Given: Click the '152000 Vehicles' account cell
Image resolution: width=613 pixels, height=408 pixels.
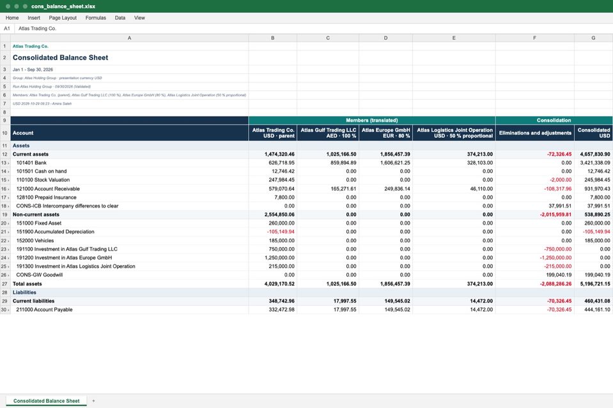Looking at the screenshot, I should pyautogui.click(x=129, y=241).
